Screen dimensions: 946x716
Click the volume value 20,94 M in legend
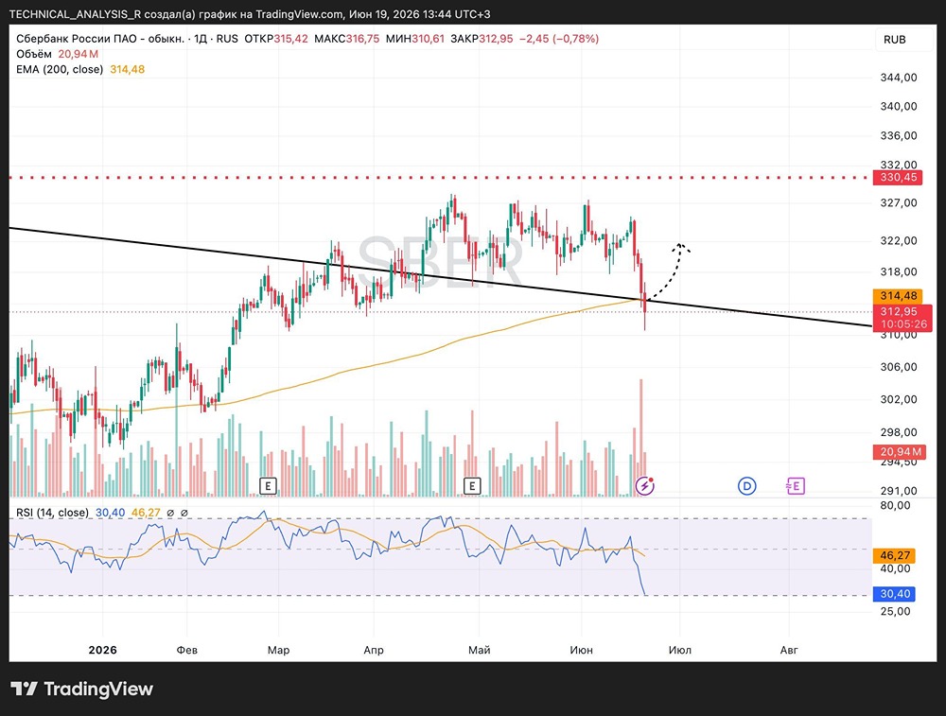[x=79, y=54]
